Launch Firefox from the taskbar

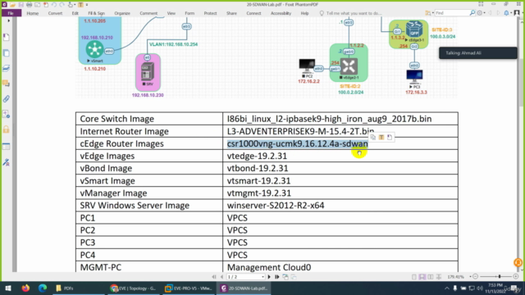pyautogui.click(x=25, y=288)
